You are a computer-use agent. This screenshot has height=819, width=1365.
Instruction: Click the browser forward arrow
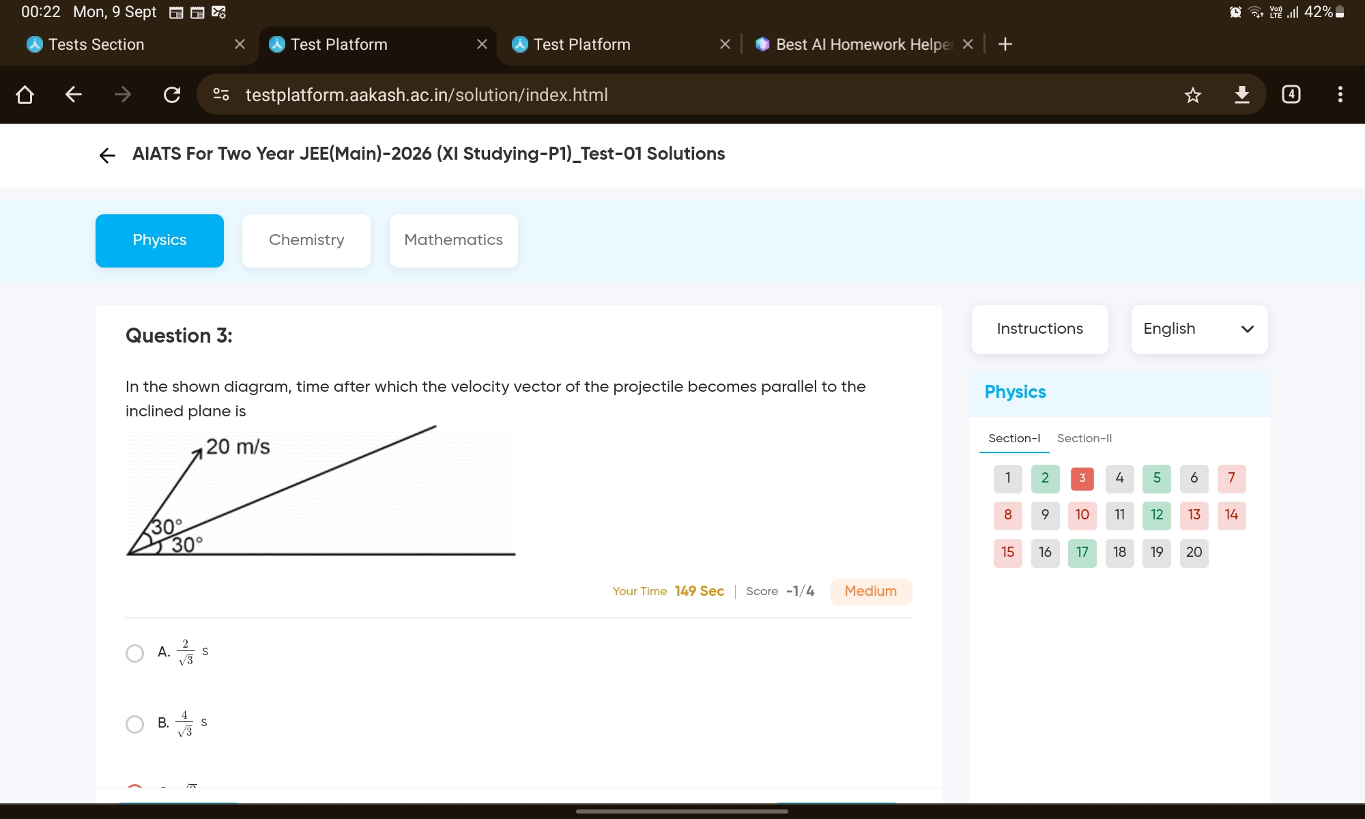point(123,94)
